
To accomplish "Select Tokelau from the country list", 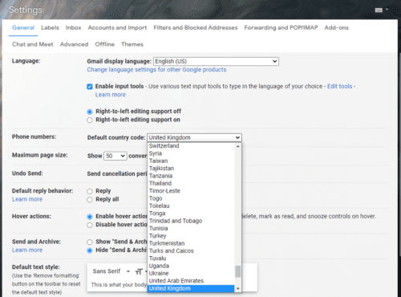I will click(x=191, y=205).
